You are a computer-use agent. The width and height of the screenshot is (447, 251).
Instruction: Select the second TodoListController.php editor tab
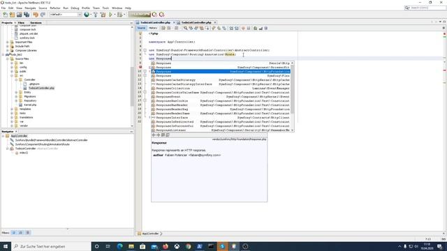coord(196,22)
